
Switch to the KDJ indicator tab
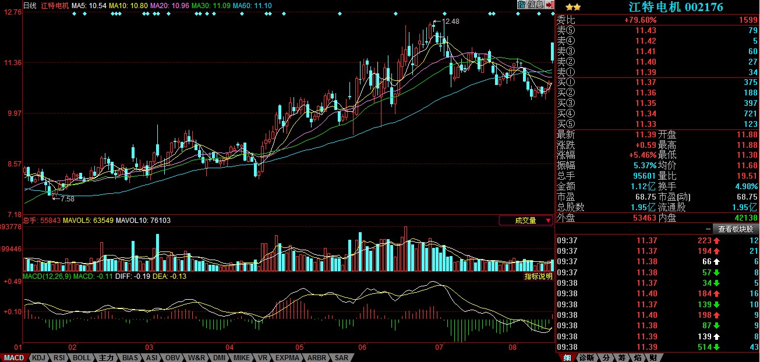[x=38, y=357]
